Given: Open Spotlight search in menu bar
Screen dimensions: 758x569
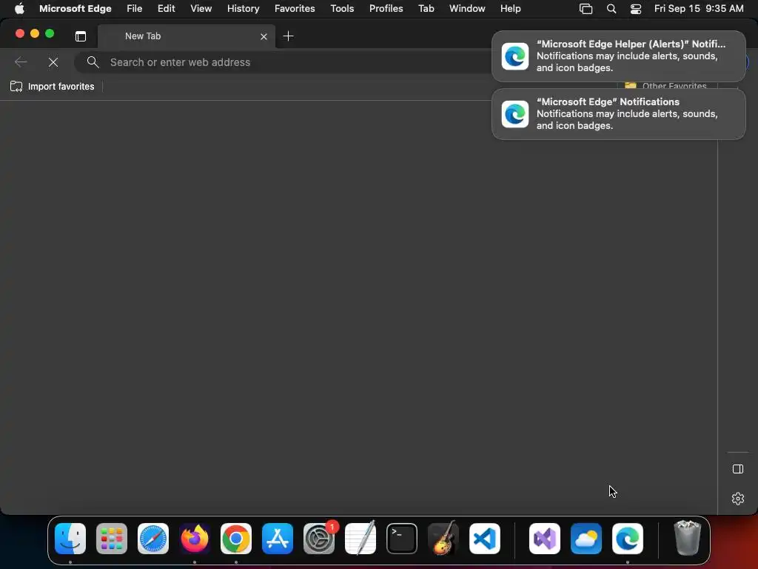Looking at the screenshot, I should click(611, 9).
